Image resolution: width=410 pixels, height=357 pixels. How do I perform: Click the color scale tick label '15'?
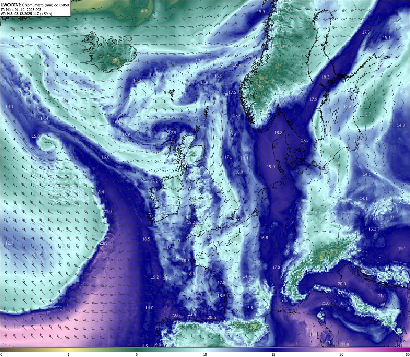(273, 354)
